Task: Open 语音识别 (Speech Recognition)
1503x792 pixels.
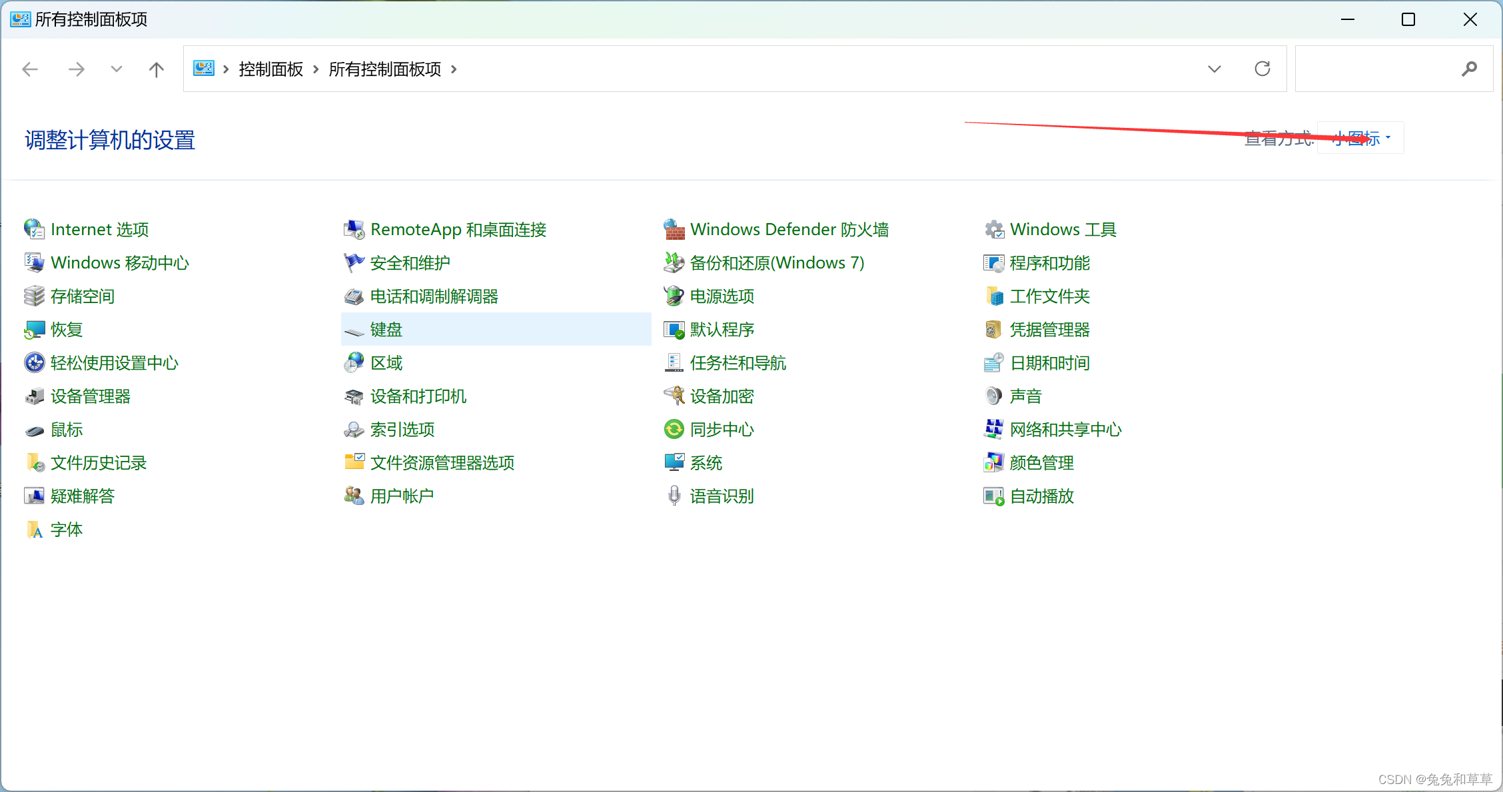Action: [x=722, y=496]
